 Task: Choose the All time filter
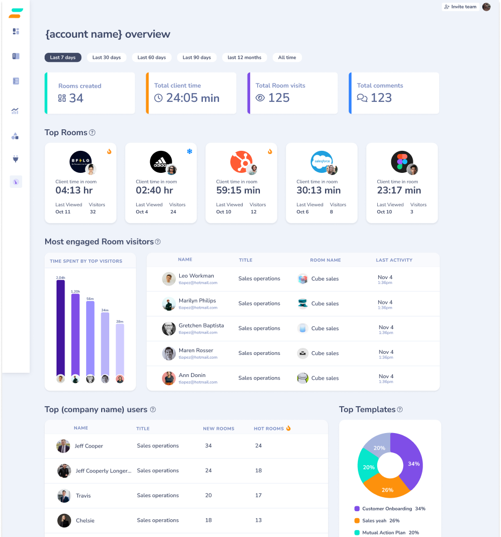pyautogui.click(x=287, y=58)
